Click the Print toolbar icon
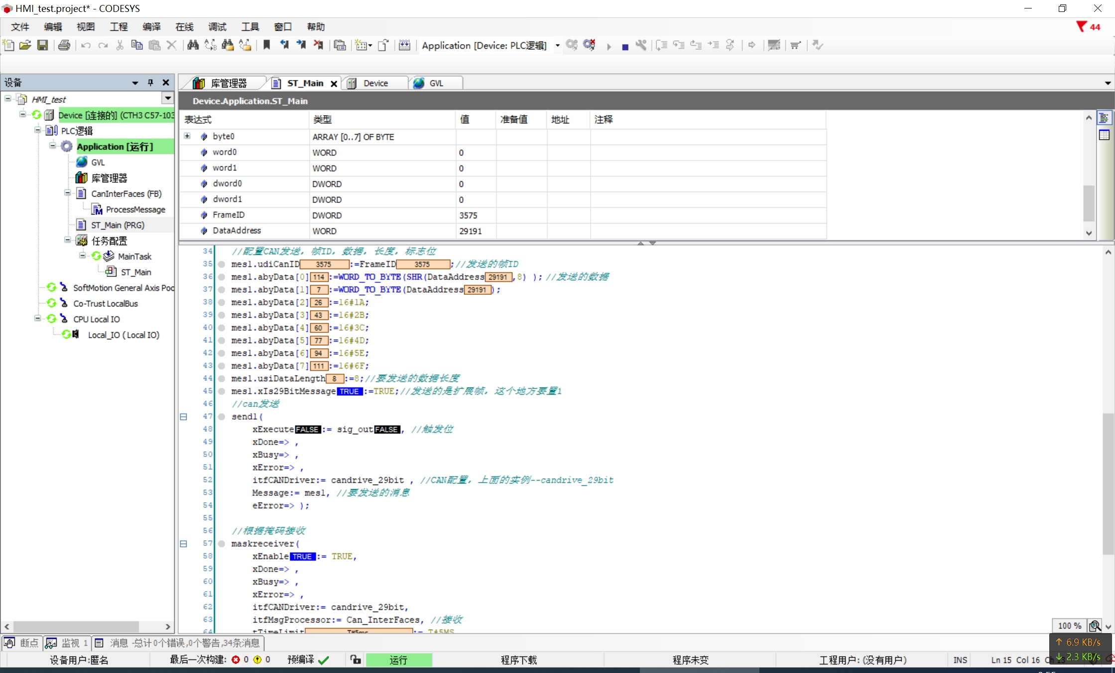Viewport: 1115px width, 673px height. (x=64, y=45)
